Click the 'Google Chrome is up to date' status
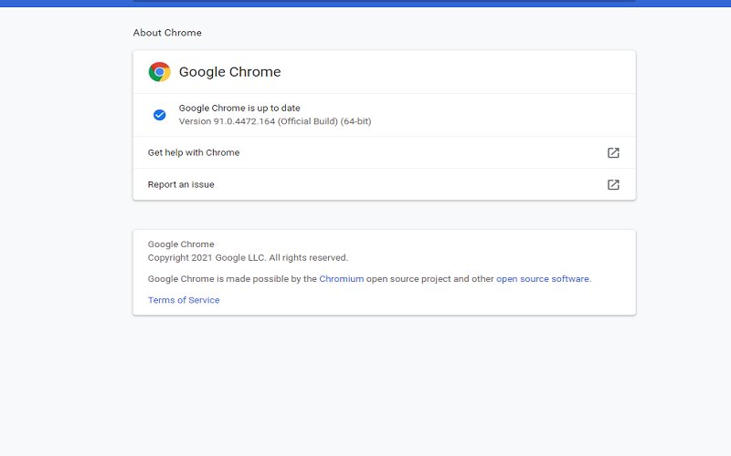 pyautogui.click(x=239, y=109)
